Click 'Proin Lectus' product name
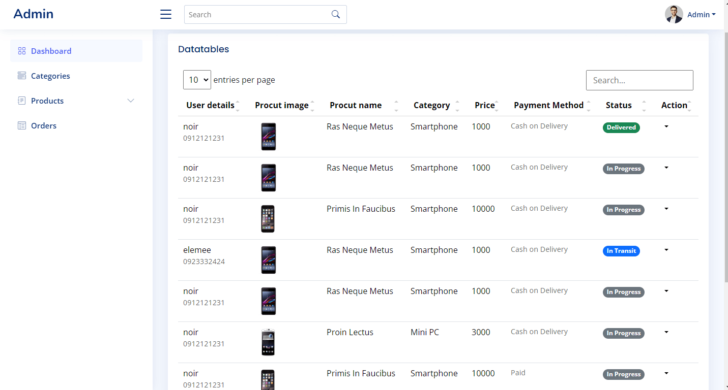The image size is (728, 390). point(350,332)
